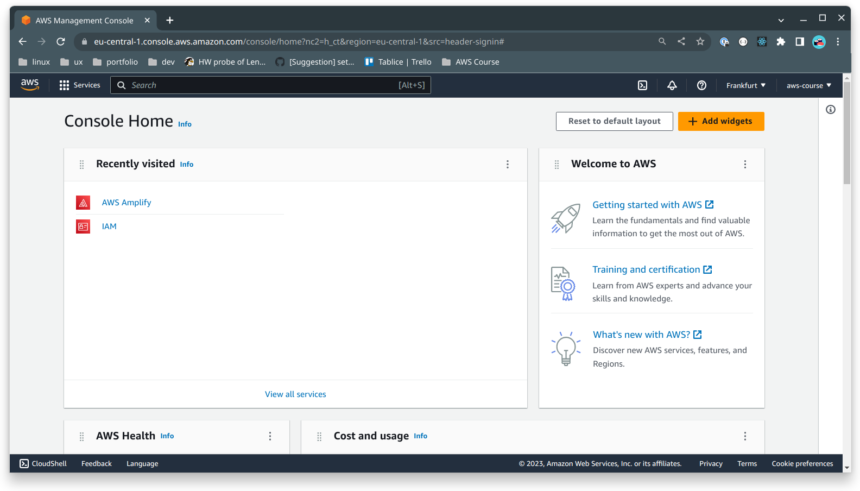Open a new browser tab

click(x=170, y=20)
